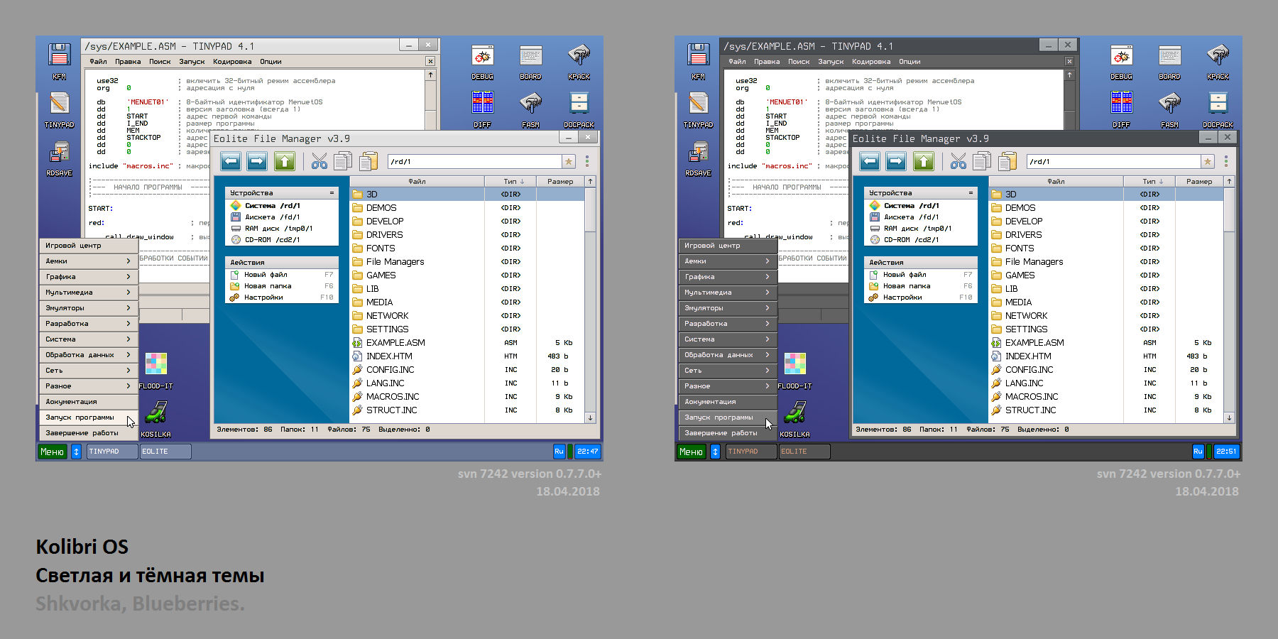The height and width of the screenshot is (639, 1278).
Task: Open the KPACK compression tool
Action: click(x=579, y=55)
